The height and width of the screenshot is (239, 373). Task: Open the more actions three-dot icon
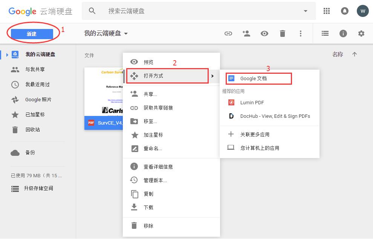[301, 33]
